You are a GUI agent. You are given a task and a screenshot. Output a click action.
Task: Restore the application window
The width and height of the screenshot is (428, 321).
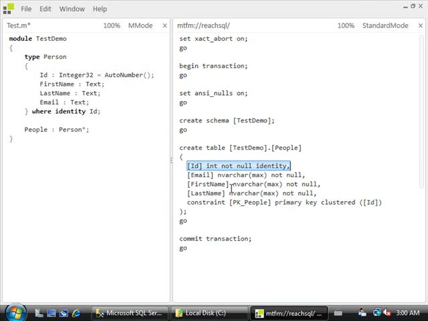[413, 6]
